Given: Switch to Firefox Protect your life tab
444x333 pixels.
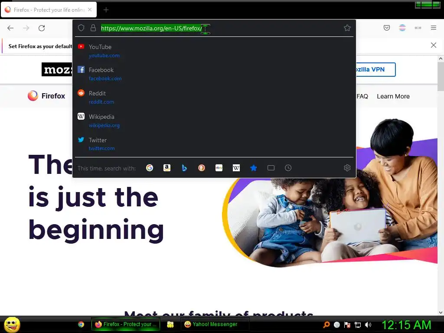Looking at the screenshot, I should tap(49, 10).
